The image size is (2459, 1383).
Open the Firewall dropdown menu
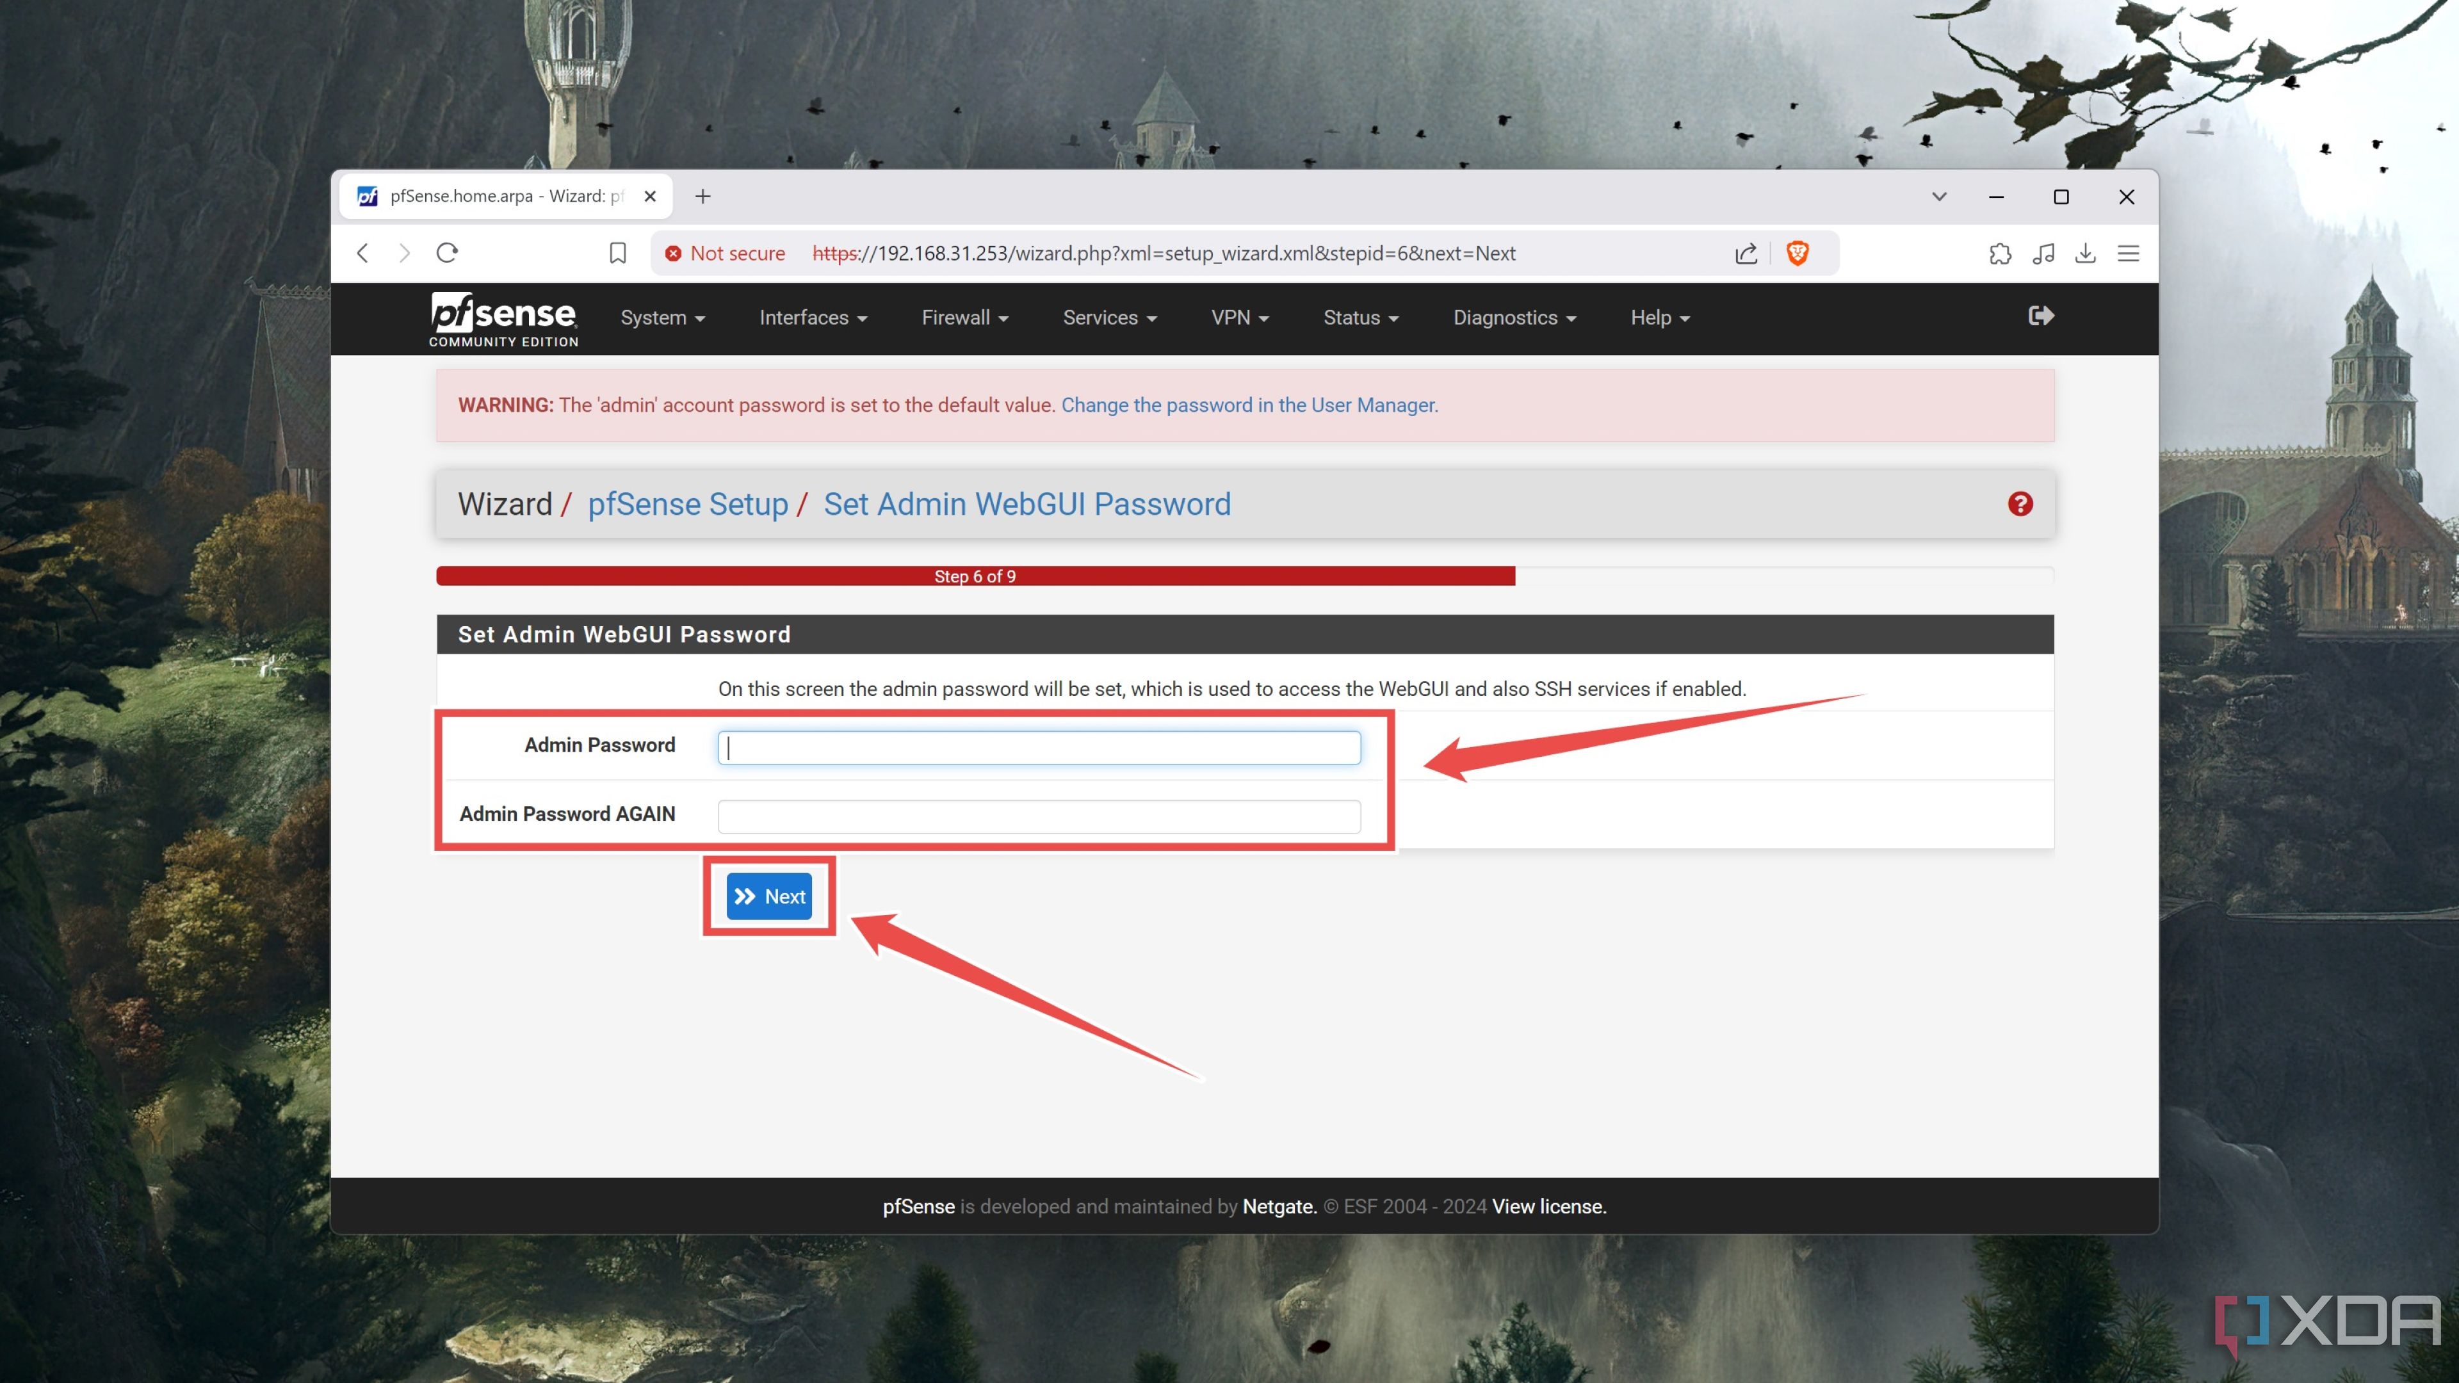(964, 318)
